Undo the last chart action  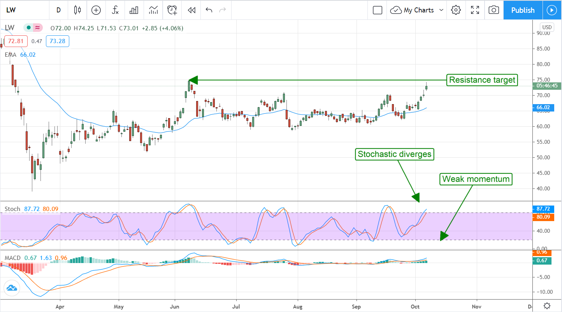point(209,10)
